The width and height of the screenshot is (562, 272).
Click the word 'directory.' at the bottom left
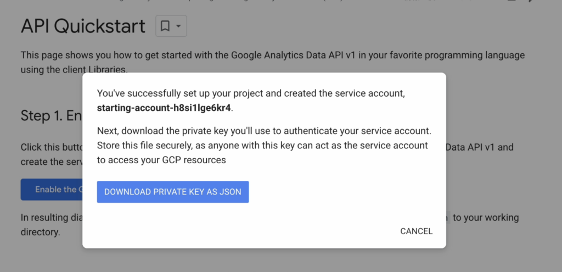tap(40, 232)
